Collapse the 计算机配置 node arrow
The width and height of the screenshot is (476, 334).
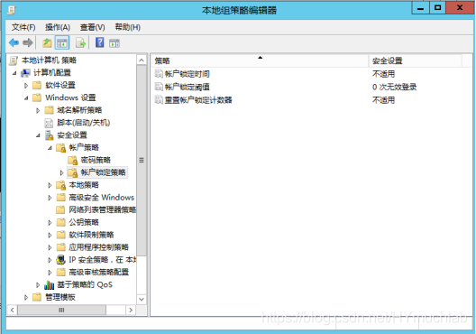point(14,73)
